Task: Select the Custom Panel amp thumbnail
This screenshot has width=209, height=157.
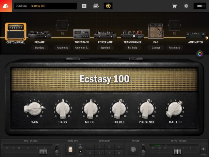Action: click(16, 31)
